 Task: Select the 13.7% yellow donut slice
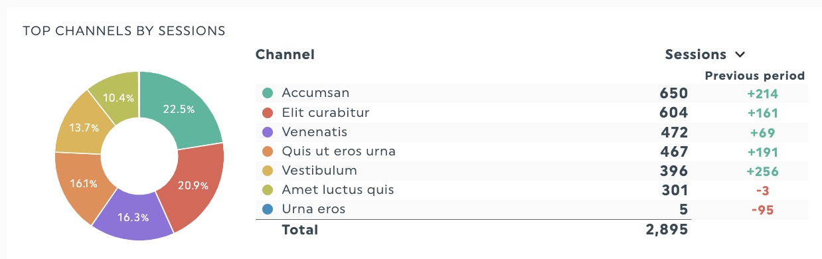coord(78,126)
